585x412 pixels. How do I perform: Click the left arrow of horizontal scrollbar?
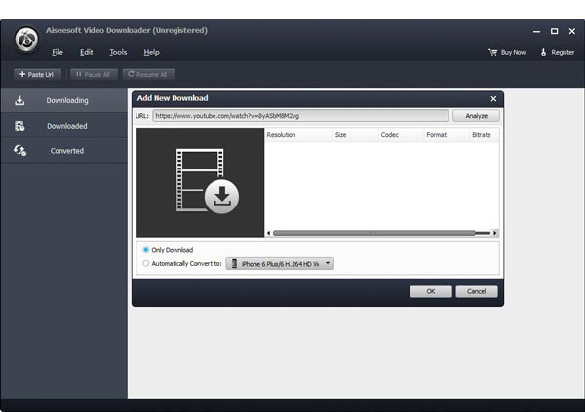(269, 233)
